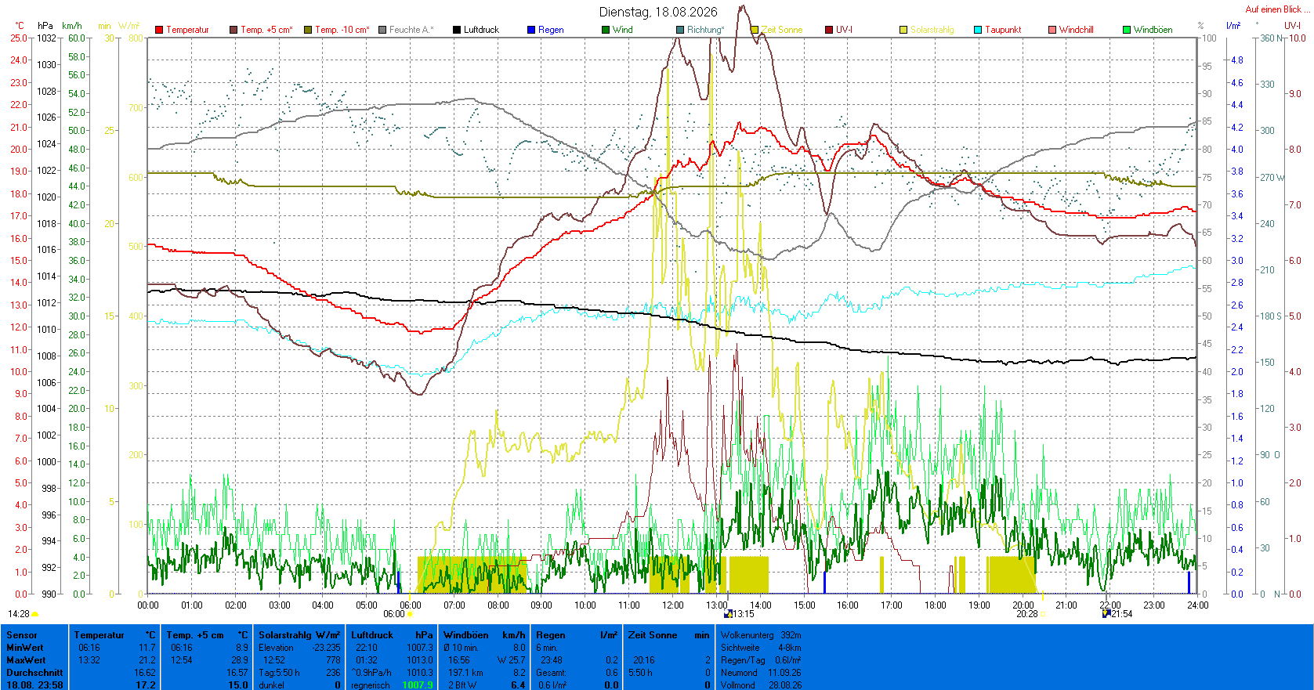Click the sunrise time label 06:00
Screen dimensions: 1314x690
394,615
